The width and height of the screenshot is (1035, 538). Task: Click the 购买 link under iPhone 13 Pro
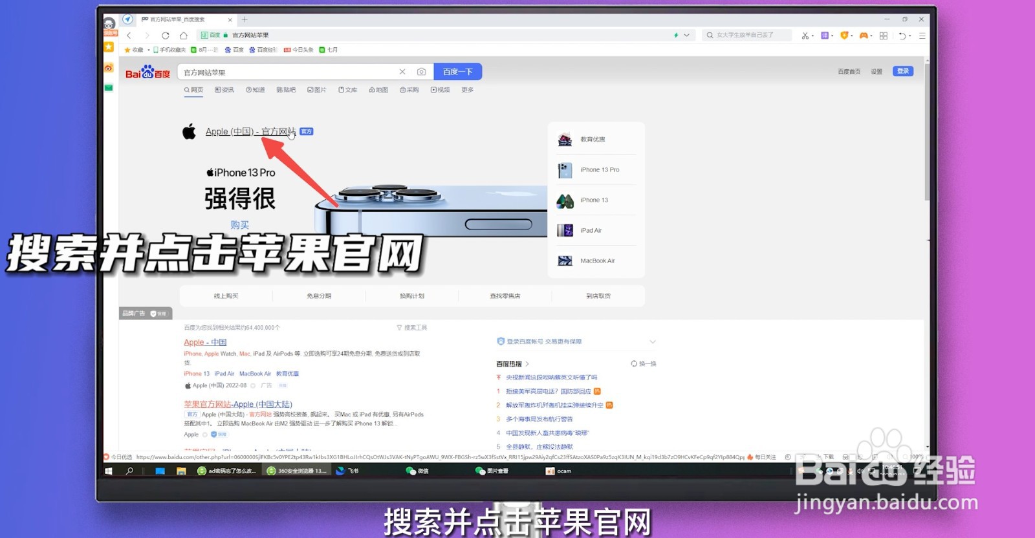click(x=240, y=225)
